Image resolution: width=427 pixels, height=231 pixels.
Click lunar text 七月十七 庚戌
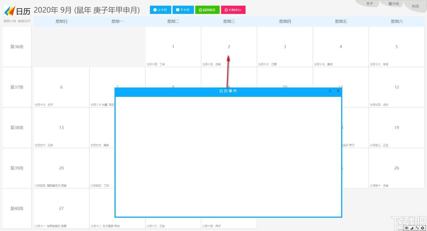pyautogui.click(x=323, y=64)
